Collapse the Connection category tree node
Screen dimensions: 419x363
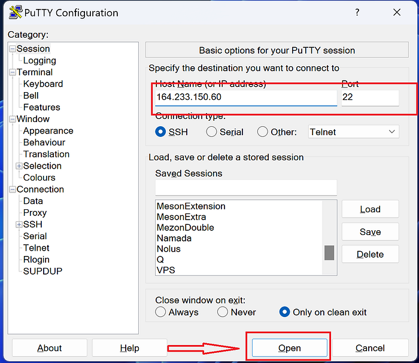click(x=13, y=190)
